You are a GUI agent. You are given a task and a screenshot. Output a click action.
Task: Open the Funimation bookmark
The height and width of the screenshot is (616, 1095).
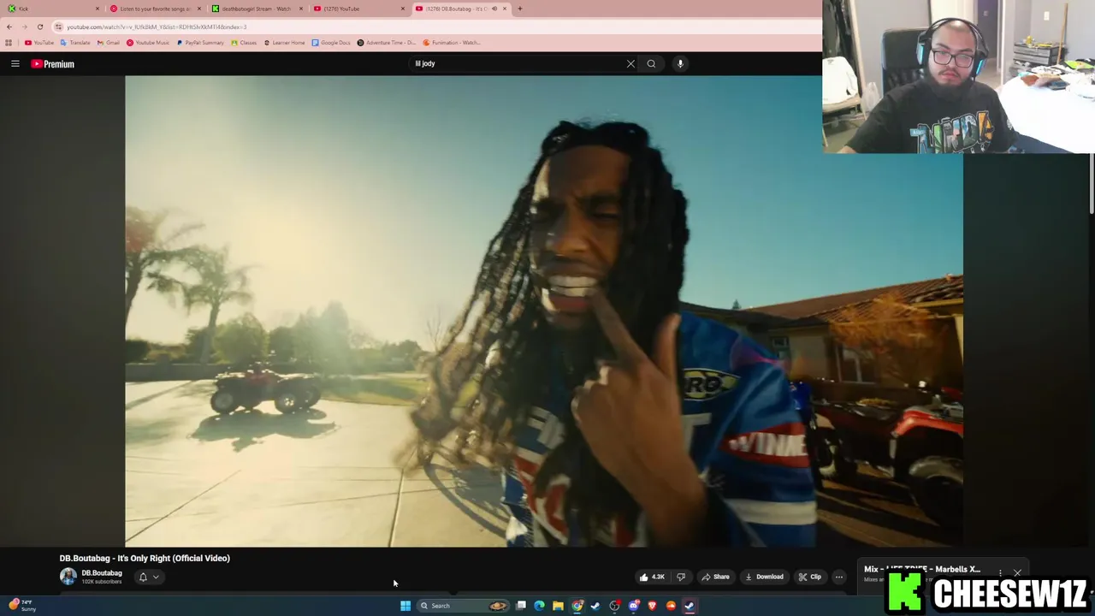(x=452, y=42)
